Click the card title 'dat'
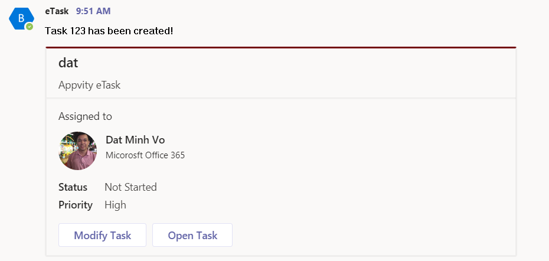This screenshot has height=261, width=549. pos(68,63)
